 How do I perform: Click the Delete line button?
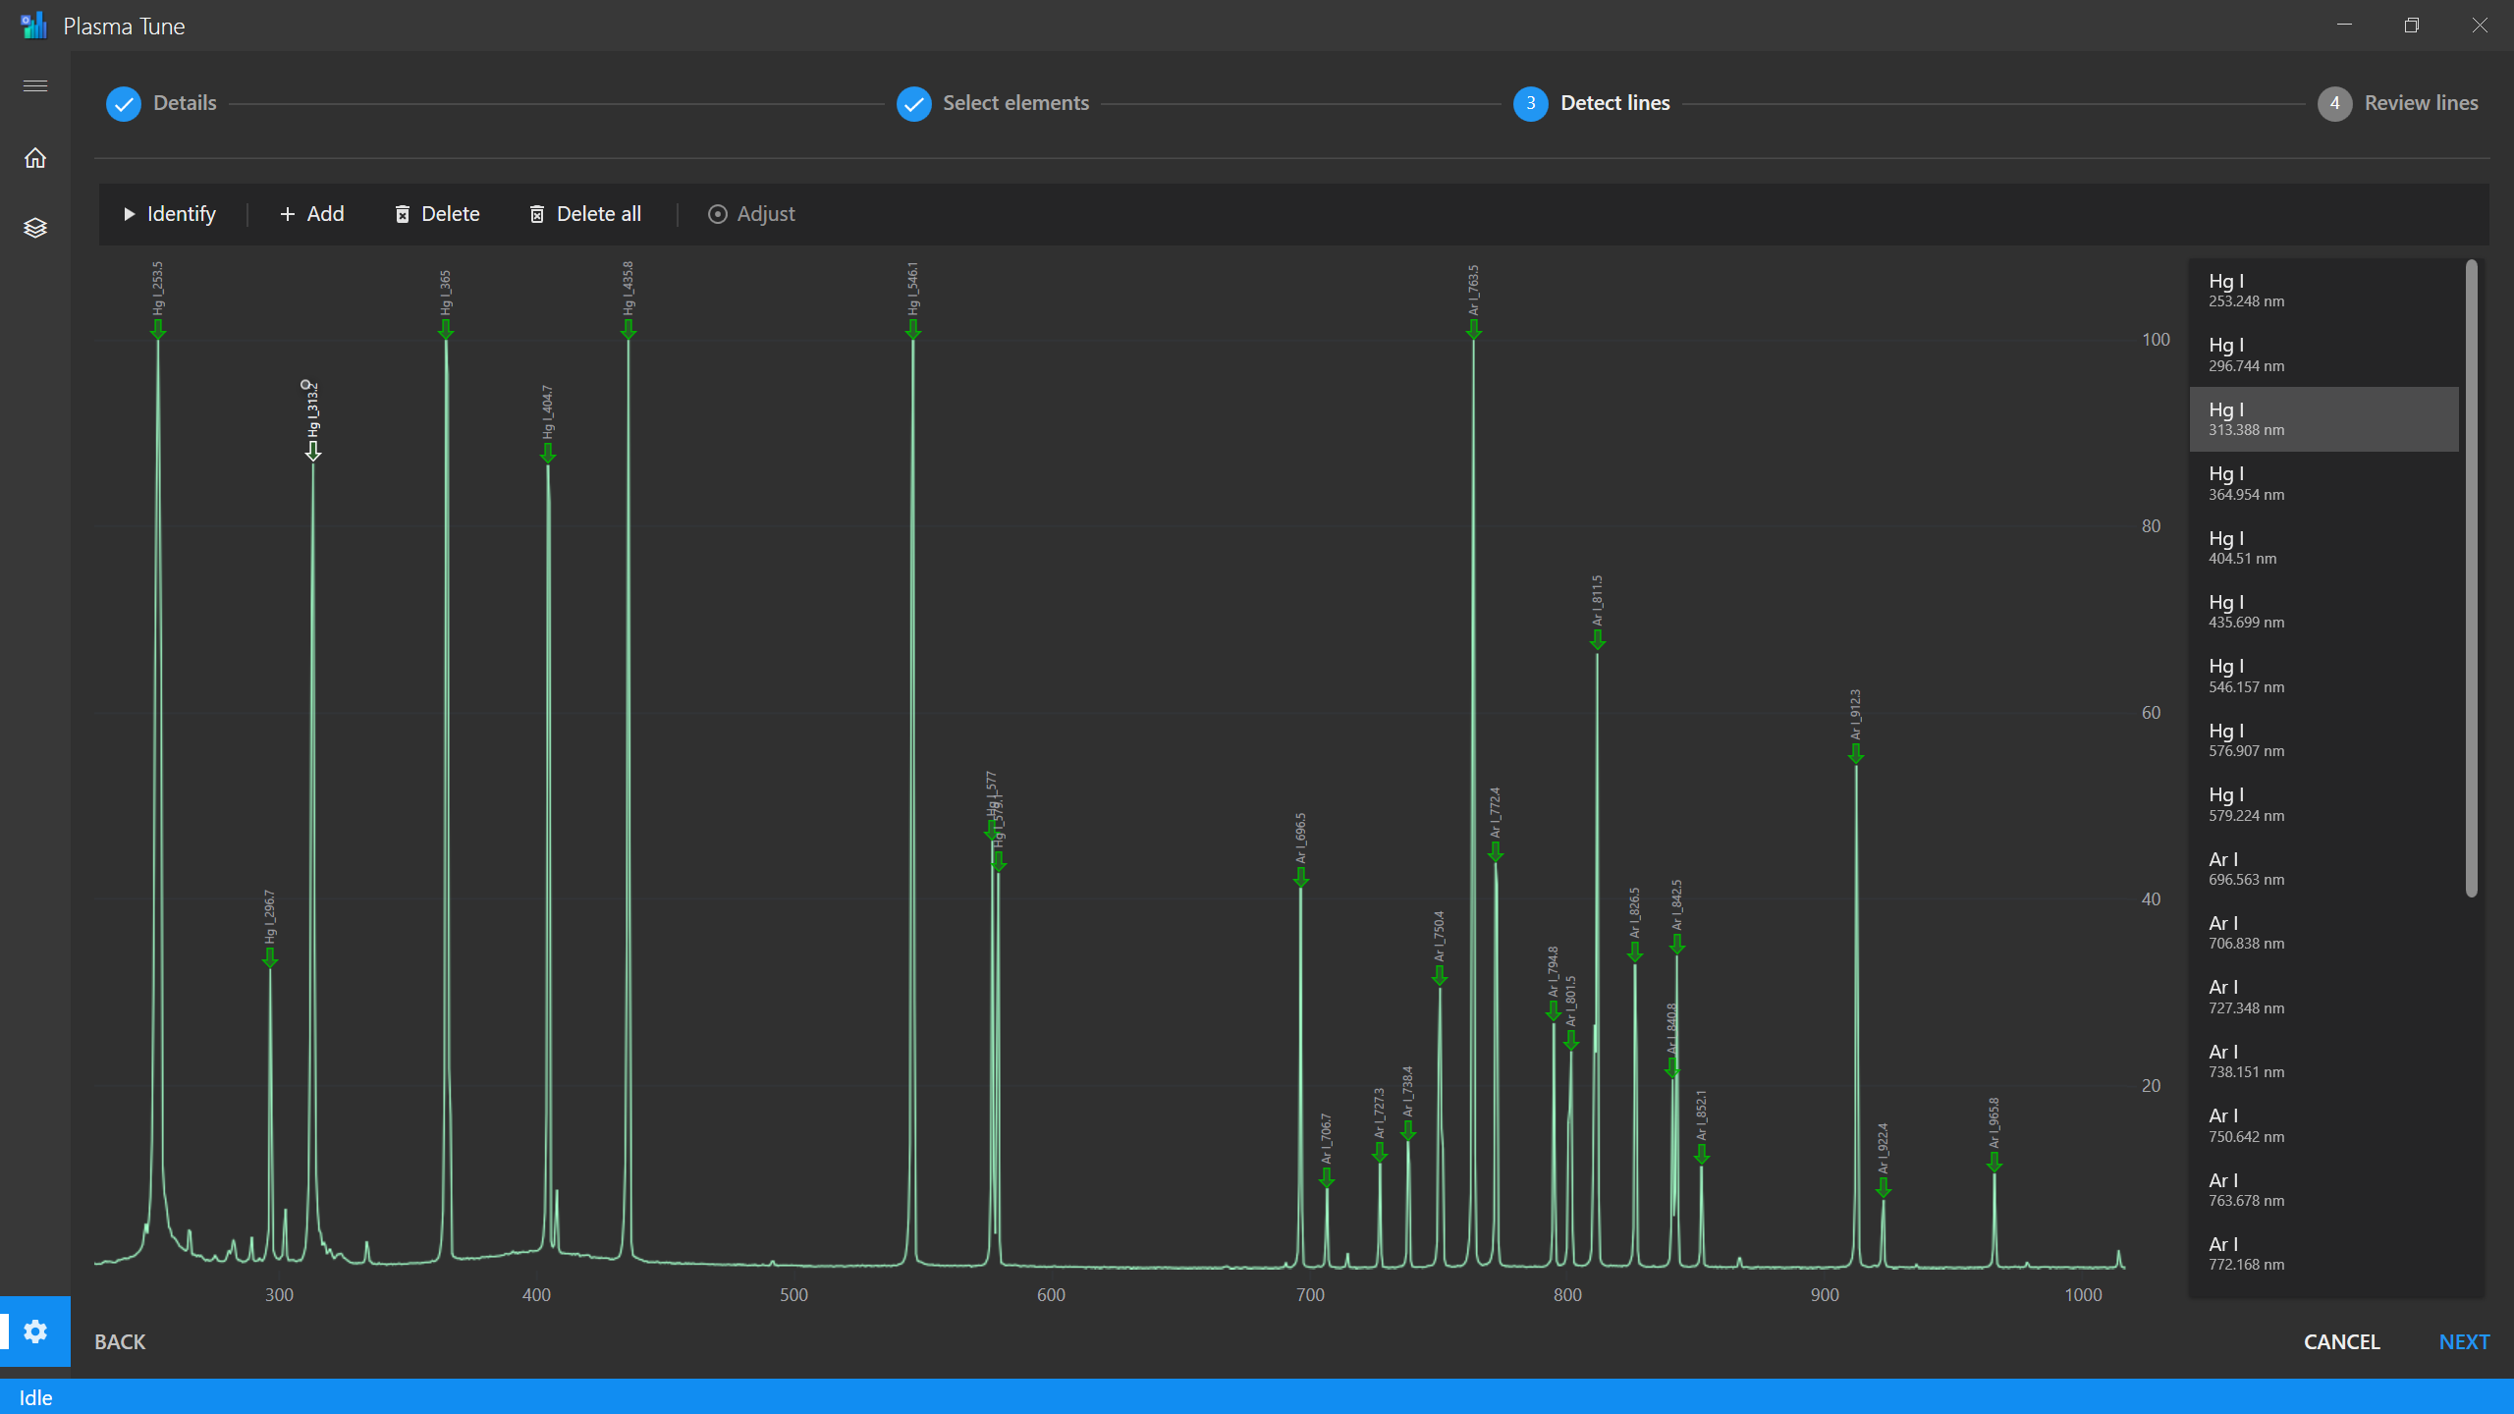437,214
